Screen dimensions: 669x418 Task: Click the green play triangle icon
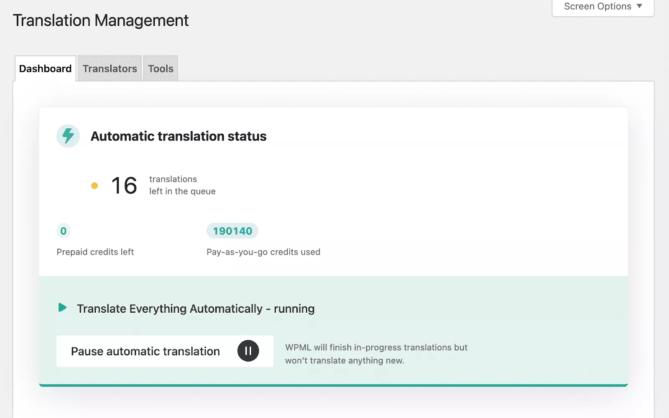pos(62,308)
